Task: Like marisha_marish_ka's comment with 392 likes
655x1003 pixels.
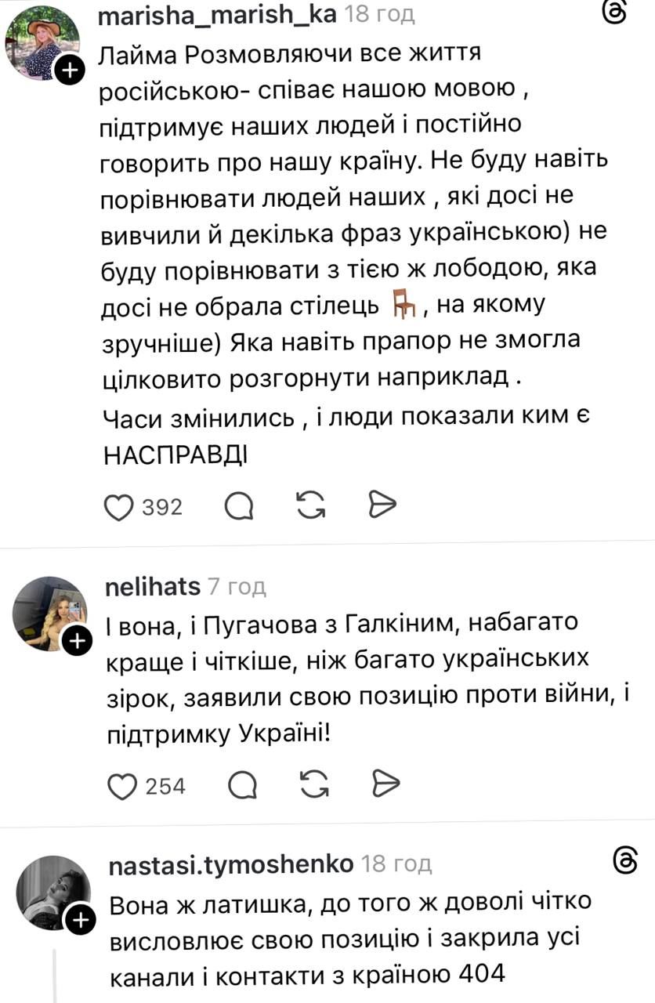Action: [118, 508]
